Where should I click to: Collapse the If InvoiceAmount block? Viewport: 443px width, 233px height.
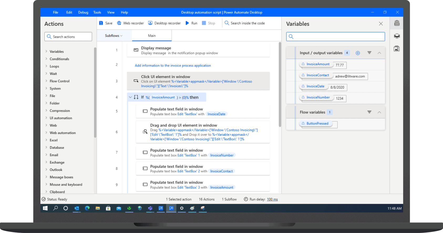[130, 97]
